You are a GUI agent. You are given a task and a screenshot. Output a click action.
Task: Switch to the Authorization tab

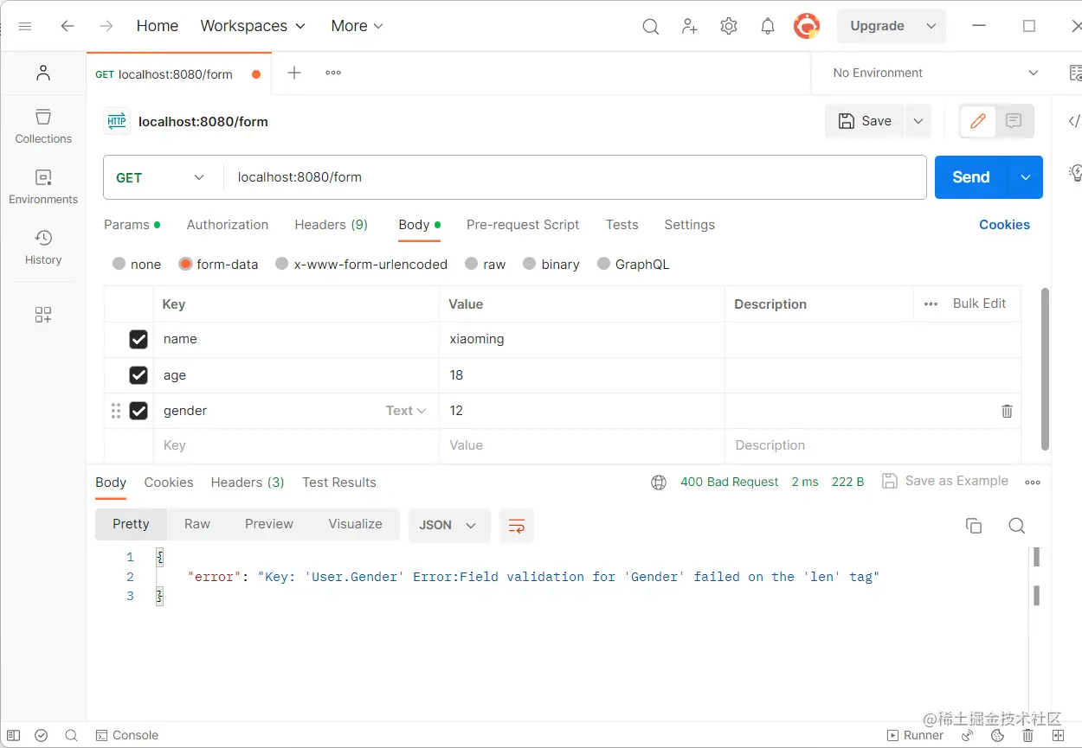point(228,224)
